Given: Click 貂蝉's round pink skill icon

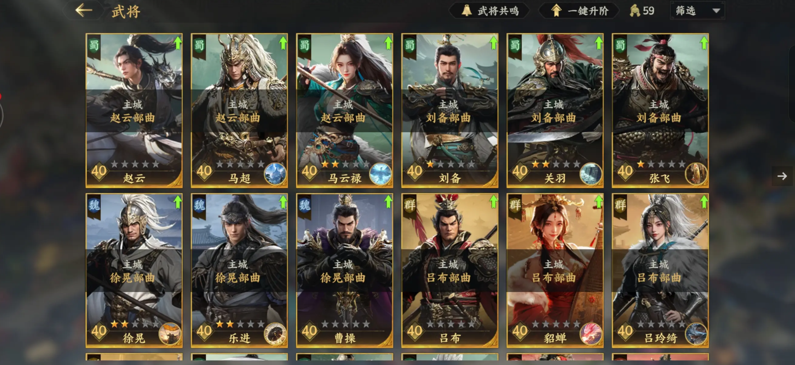Looking at the screenshot, I should [590, 334].
